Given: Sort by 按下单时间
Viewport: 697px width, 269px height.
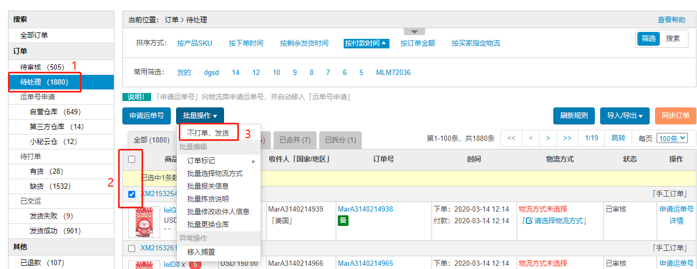Looking at the screenshot, I should click(246, 43).
